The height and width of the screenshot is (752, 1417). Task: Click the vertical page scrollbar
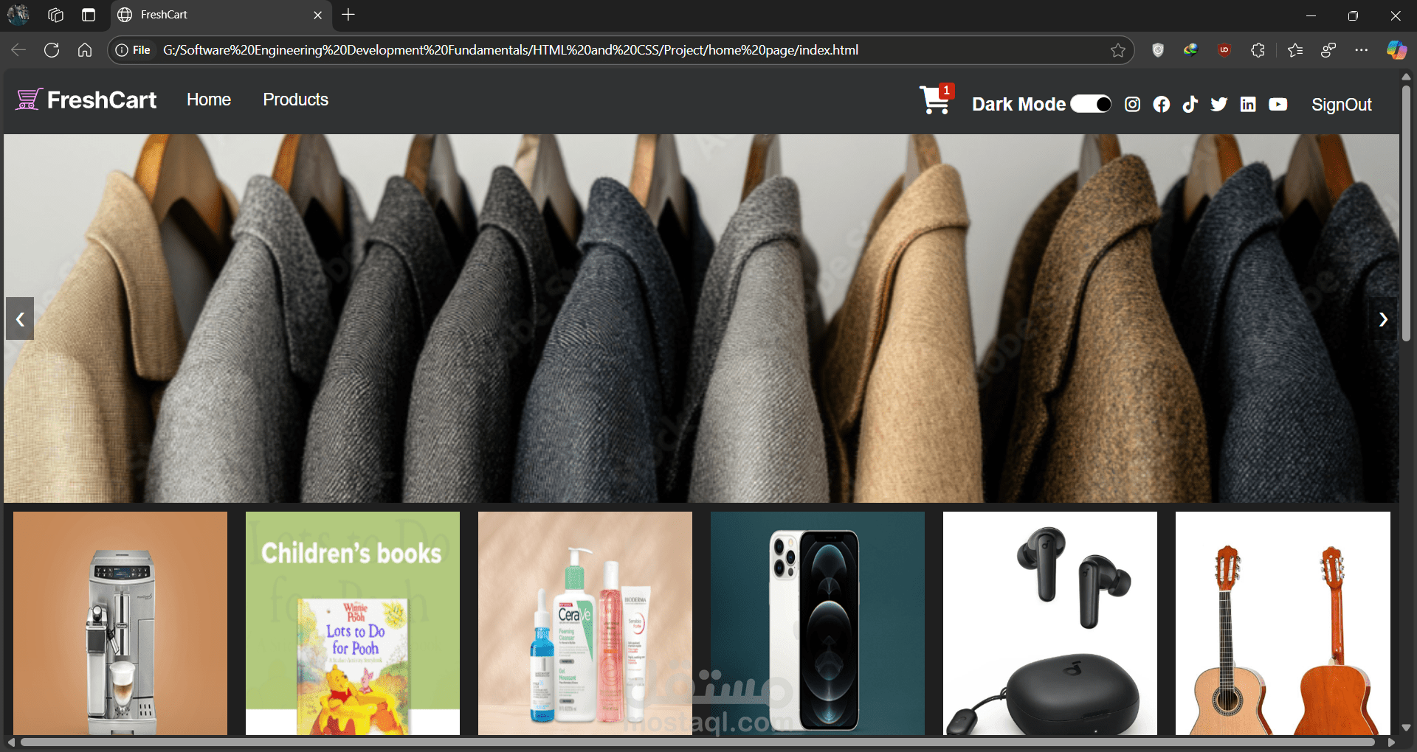(x=1406, y=212)
